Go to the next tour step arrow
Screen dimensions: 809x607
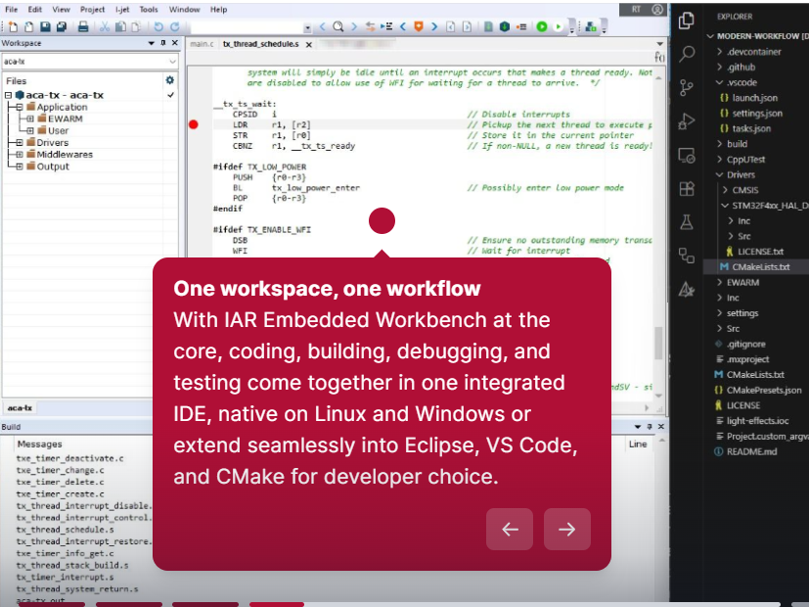point(567,529)
